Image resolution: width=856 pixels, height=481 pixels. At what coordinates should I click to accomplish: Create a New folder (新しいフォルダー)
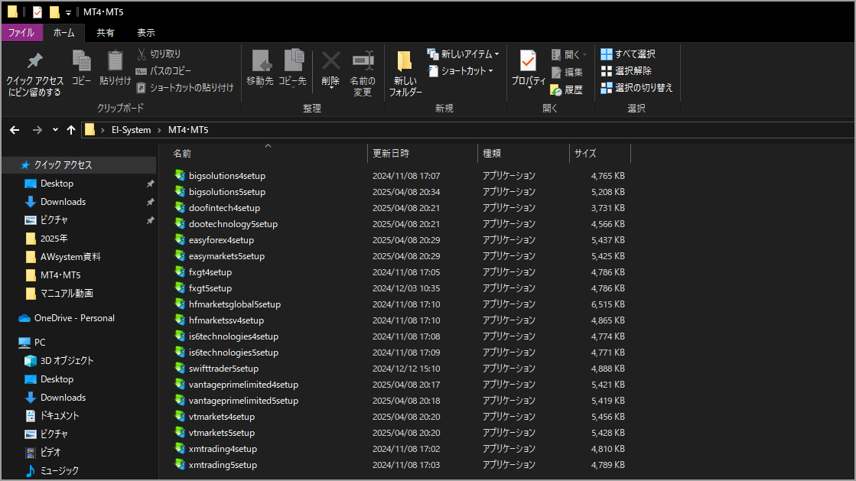[405, 74]
